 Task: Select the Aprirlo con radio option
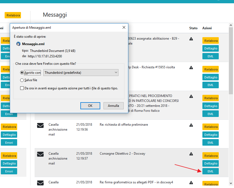tap(22, 73)
